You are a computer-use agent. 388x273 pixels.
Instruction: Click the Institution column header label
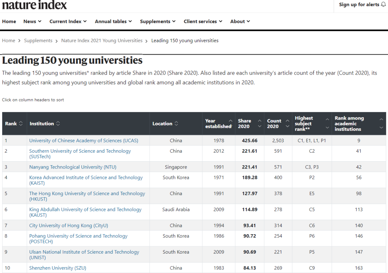(x=42, y=124)
